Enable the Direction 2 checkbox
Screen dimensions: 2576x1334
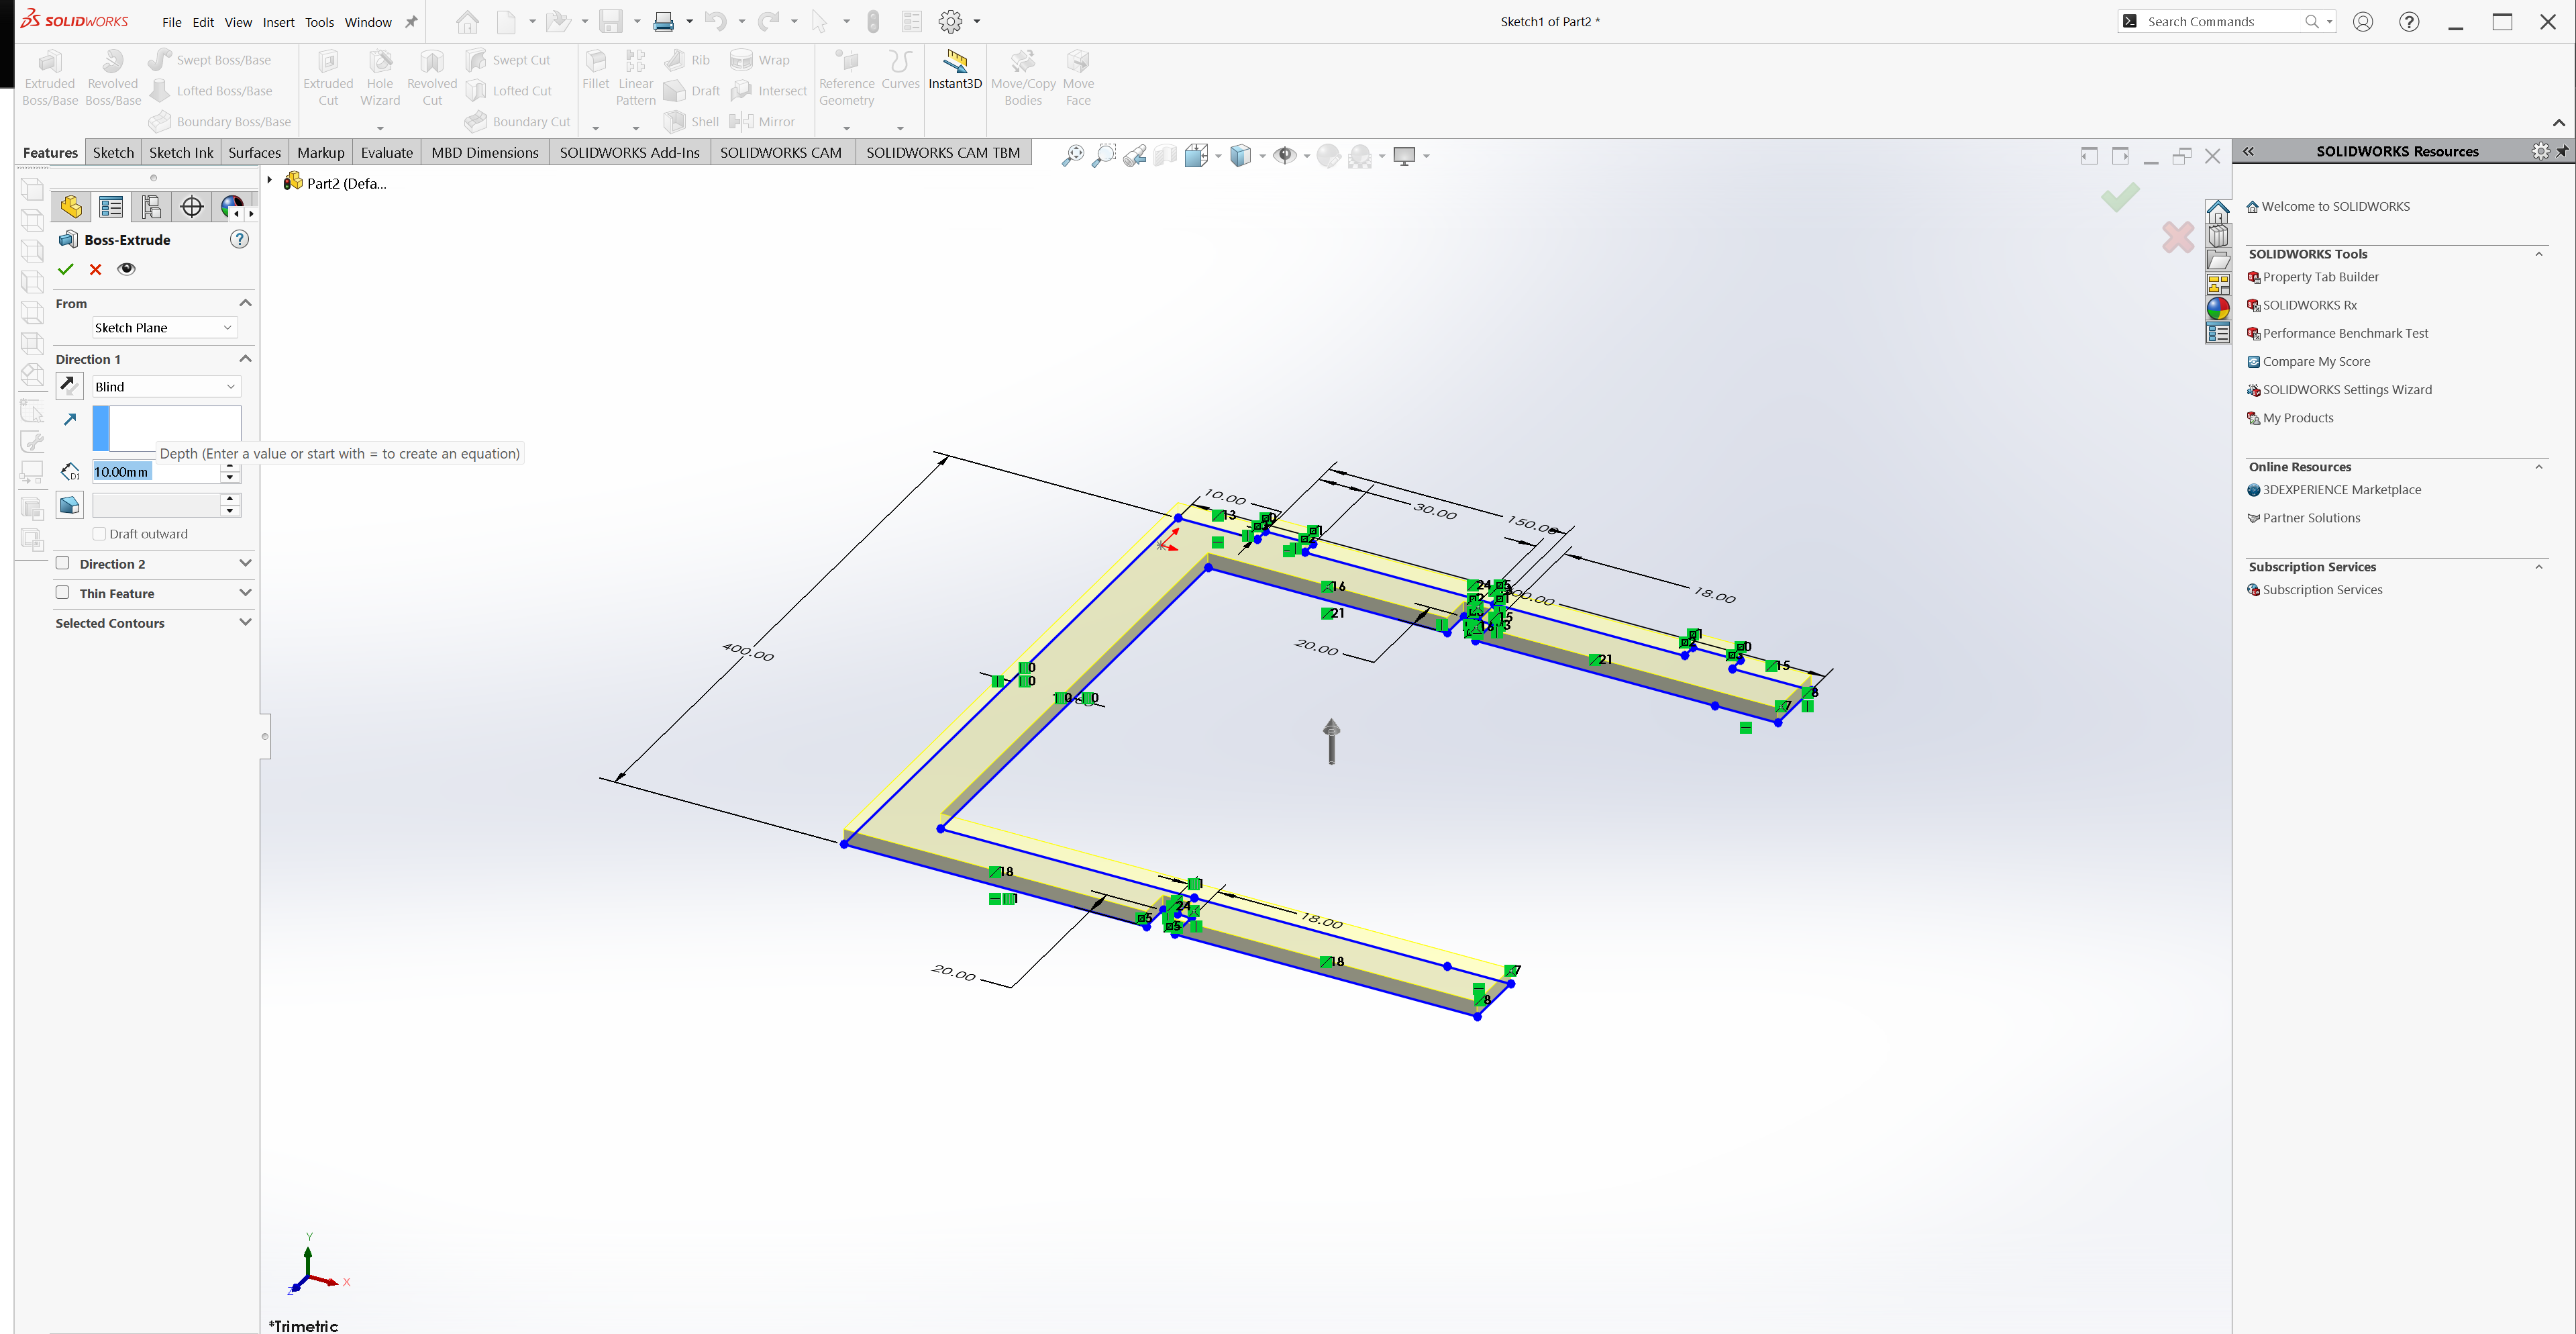pyautogui.click(x=63, y=563)
